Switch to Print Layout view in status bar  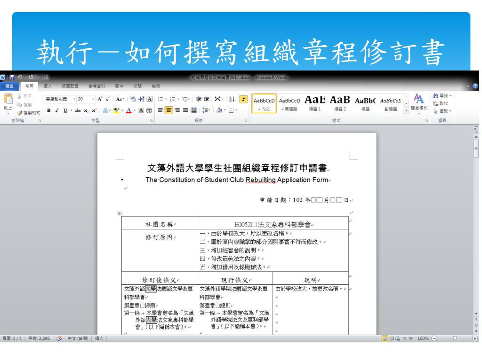[x=385, y=338]
